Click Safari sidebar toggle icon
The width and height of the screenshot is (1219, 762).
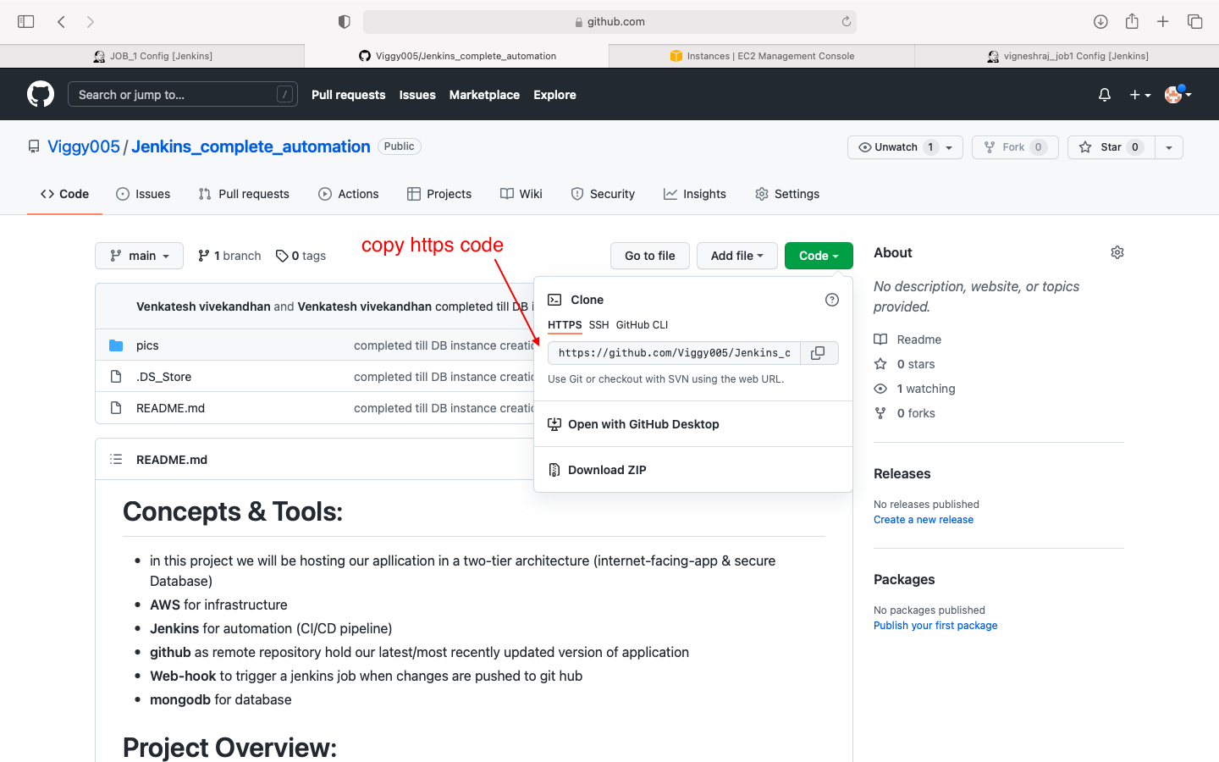tap(26, 22)
